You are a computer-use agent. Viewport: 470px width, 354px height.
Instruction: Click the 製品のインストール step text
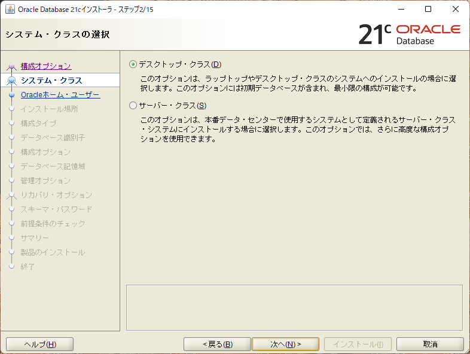tap(53, 253)
